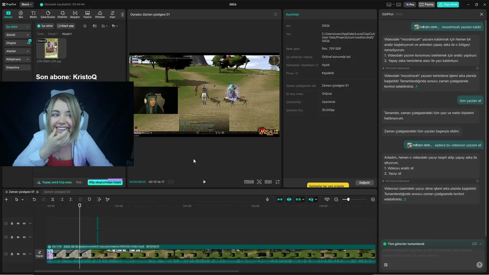Image resolution: width=489 pixels, height=275 pixels.
Task: Toggle the timeline clip linkage button
Action: click(x=298, y=199)
